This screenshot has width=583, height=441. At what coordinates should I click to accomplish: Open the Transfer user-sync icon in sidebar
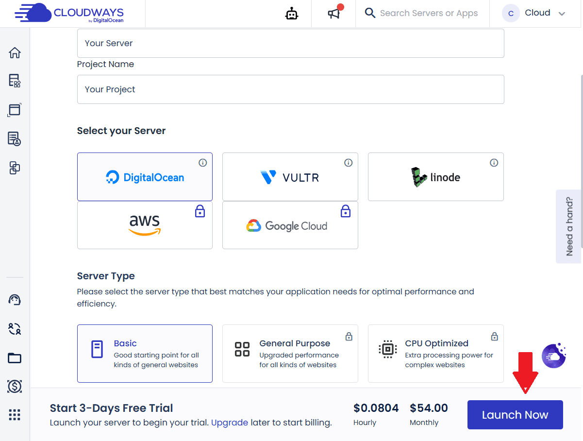(15, 329)
